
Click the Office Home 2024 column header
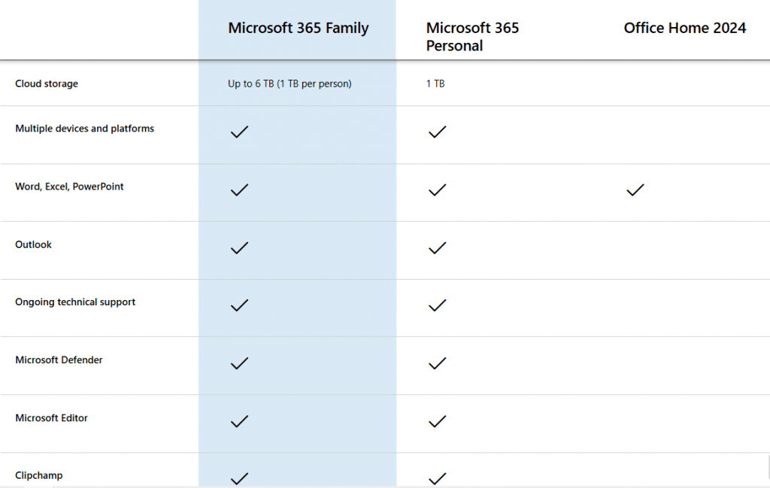pyautogui.click(x=684, y=29)
